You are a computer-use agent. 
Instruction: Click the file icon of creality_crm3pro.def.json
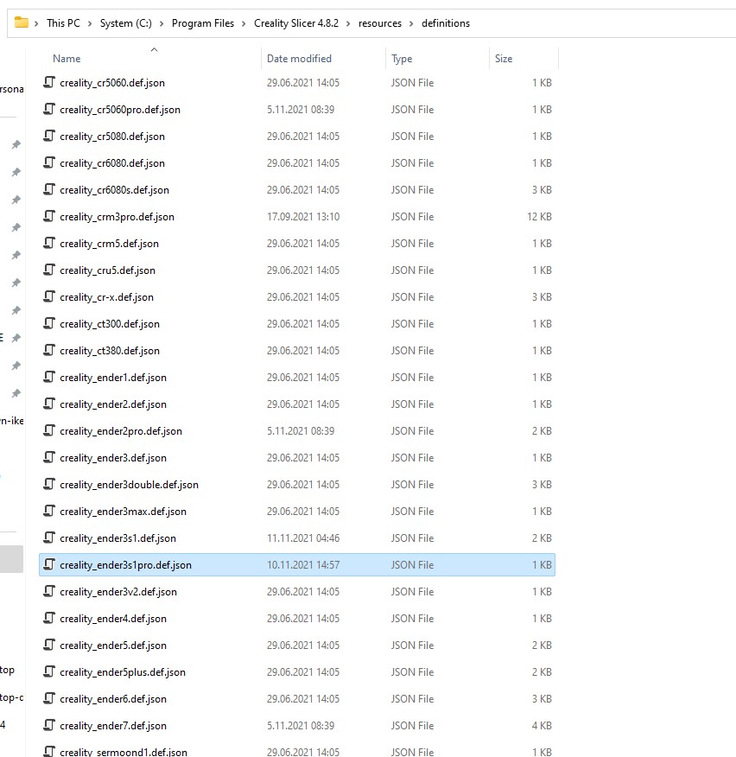click(x=49, y=216)
